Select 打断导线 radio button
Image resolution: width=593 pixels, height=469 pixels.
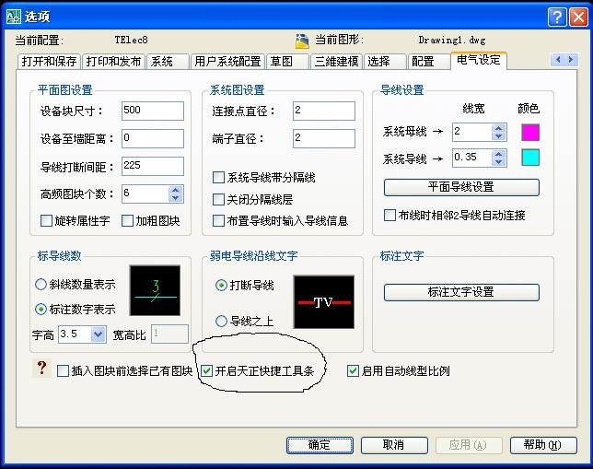click(221, 285)
